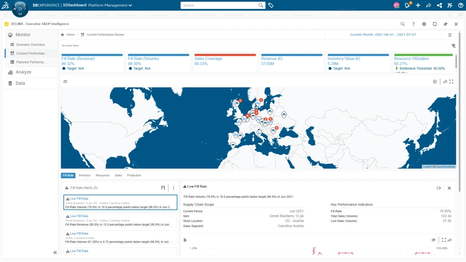Click the Current Month date range
Screen dimensions: 466x262
[383, 35]
